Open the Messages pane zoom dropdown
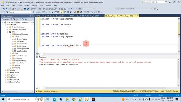The height and width of the screenshot is (102, 181). [x=43, y=88]
